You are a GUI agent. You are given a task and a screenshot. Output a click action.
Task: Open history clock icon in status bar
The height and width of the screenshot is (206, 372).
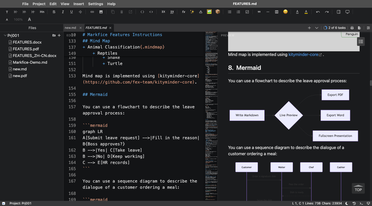pyautogui.click(x=354, y=203)
